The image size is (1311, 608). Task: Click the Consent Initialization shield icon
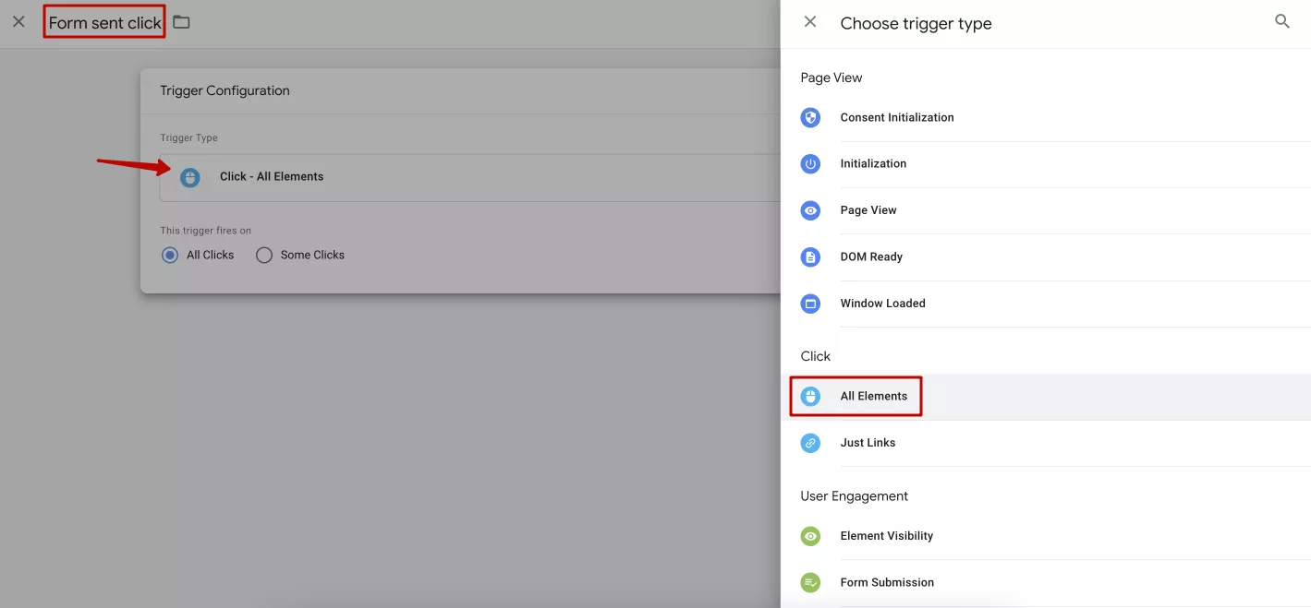[810, 117]
